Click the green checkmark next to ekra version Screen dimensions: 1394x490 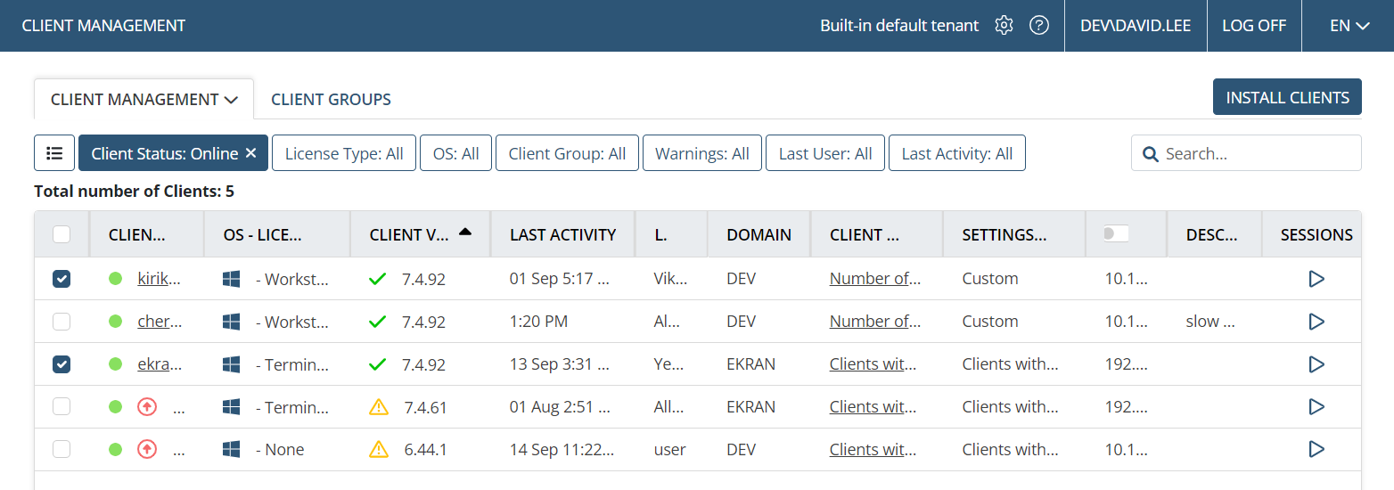tap(378, 364)
